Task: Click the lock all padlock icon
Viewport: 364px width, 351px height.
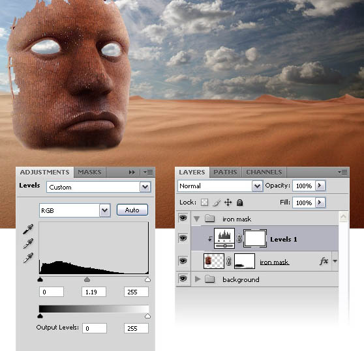Action: (239, 203)
